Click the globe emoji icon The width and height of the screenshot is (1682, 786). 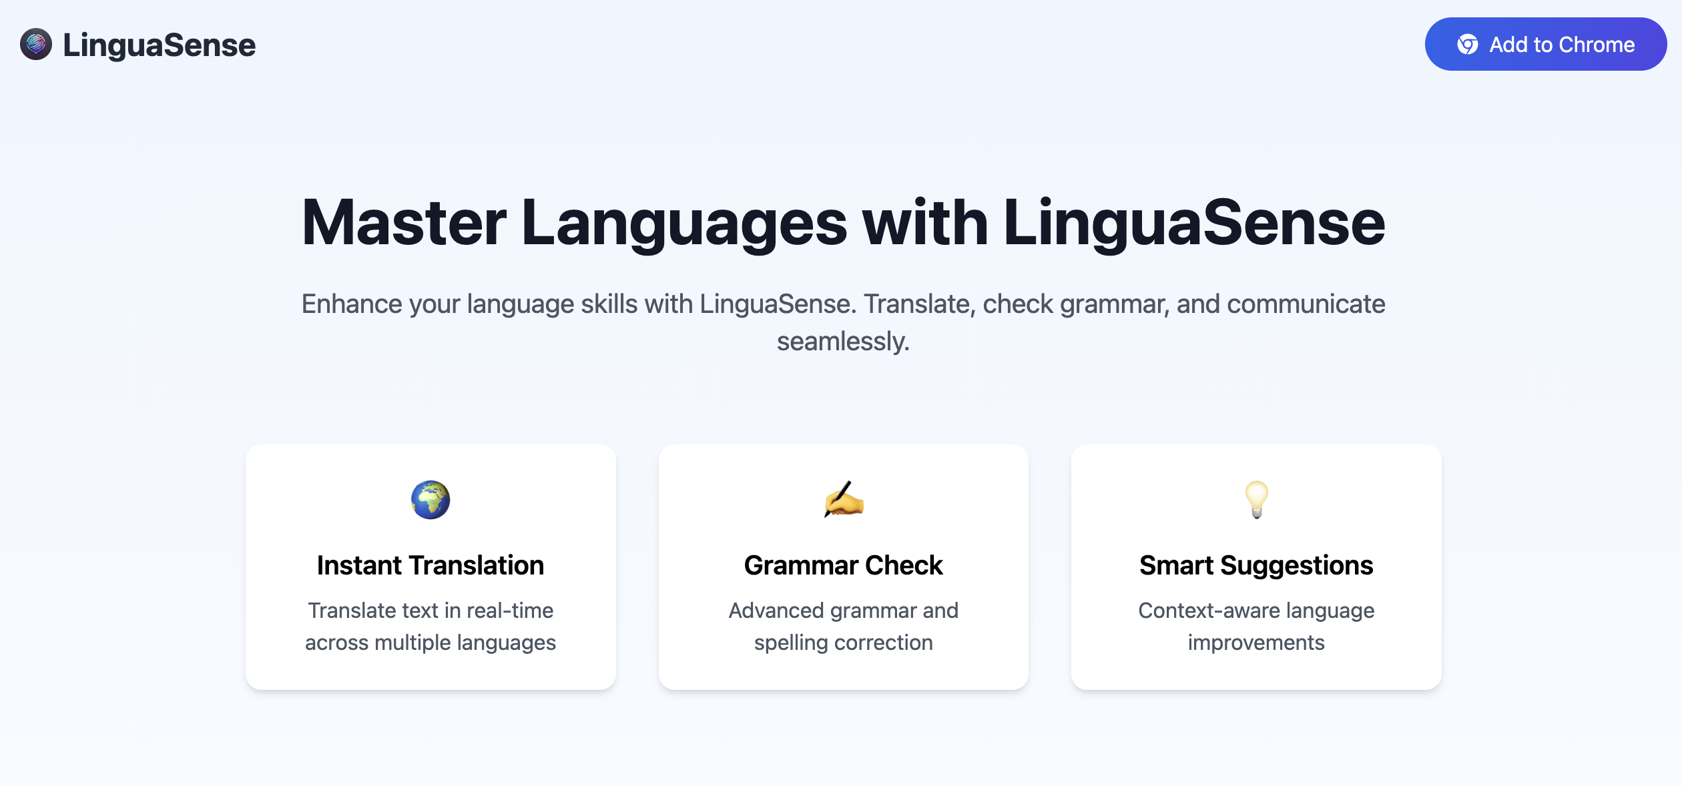[431, 500]
